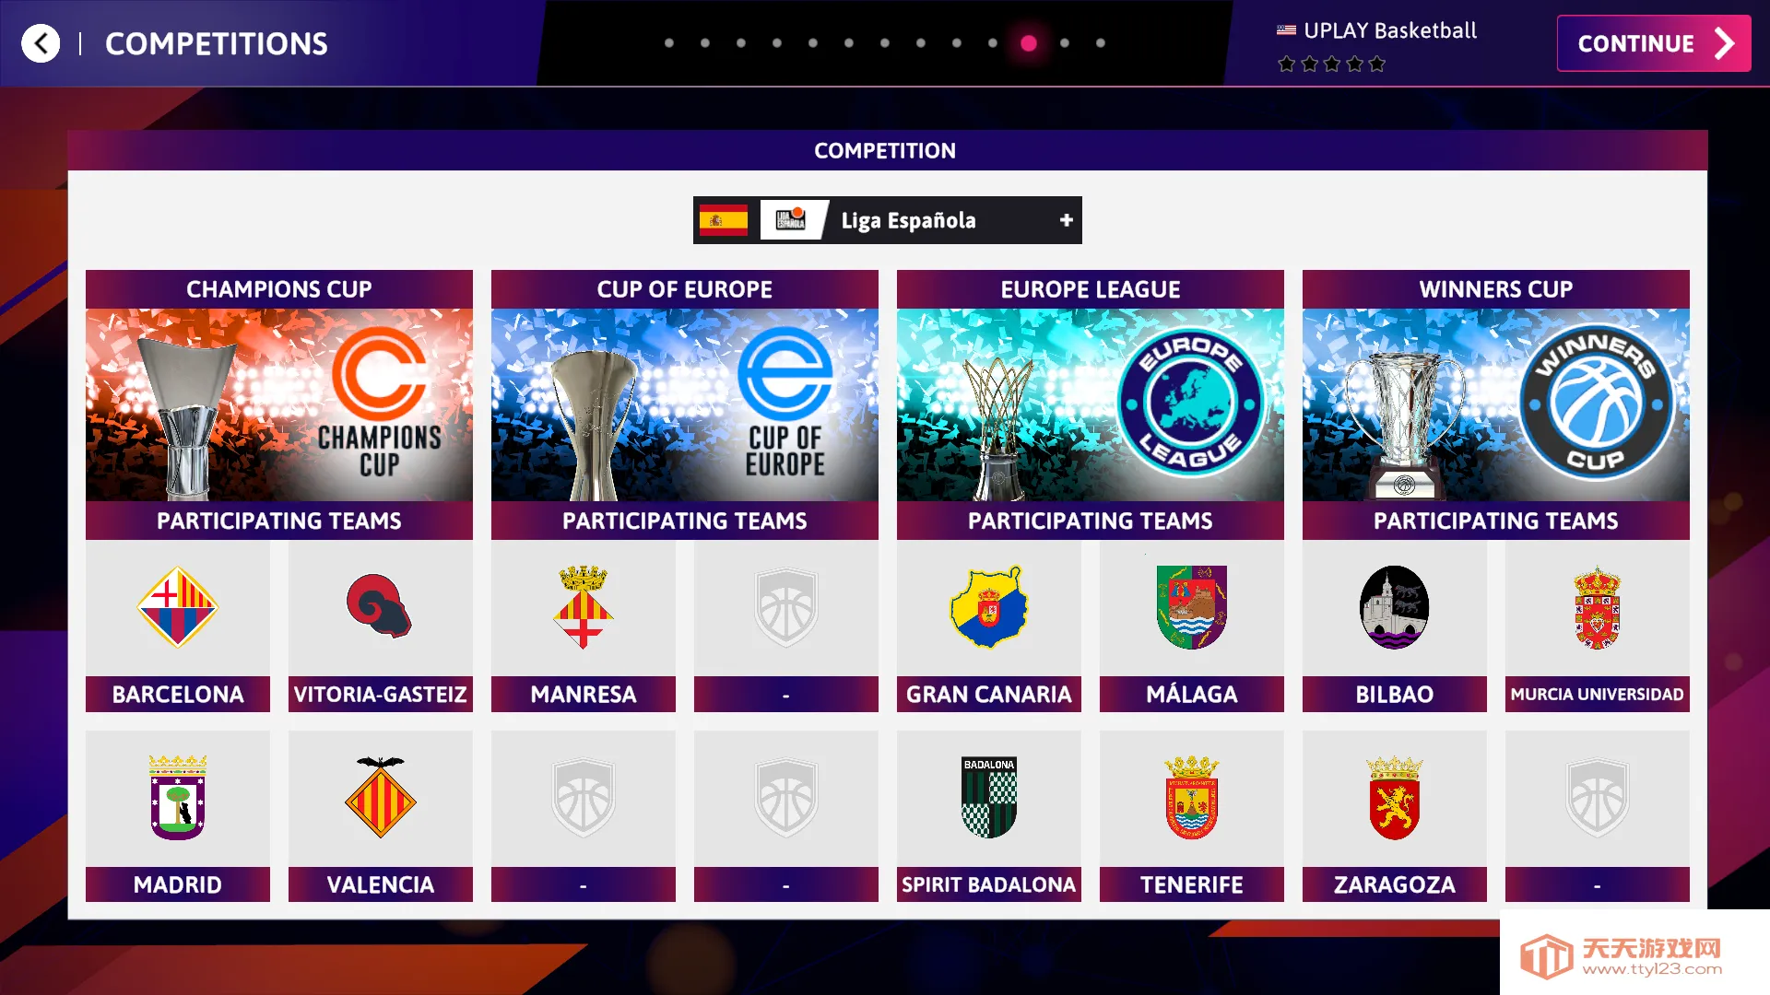
Task: Go back using the arrow icon
Action: 41,43
